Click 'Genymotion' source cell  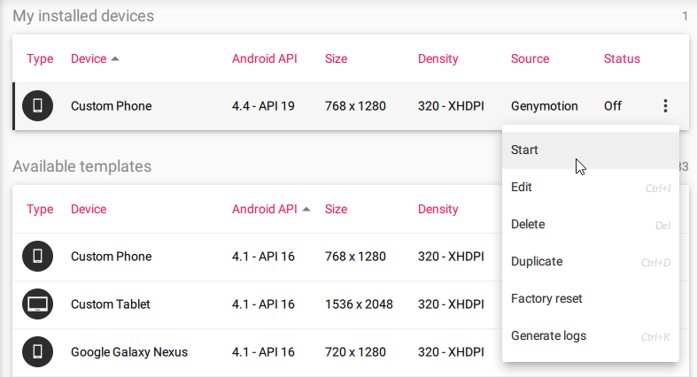click(544, 106)
